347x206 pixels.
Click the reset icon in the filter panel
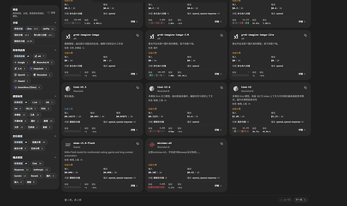[x=49, y=13]
